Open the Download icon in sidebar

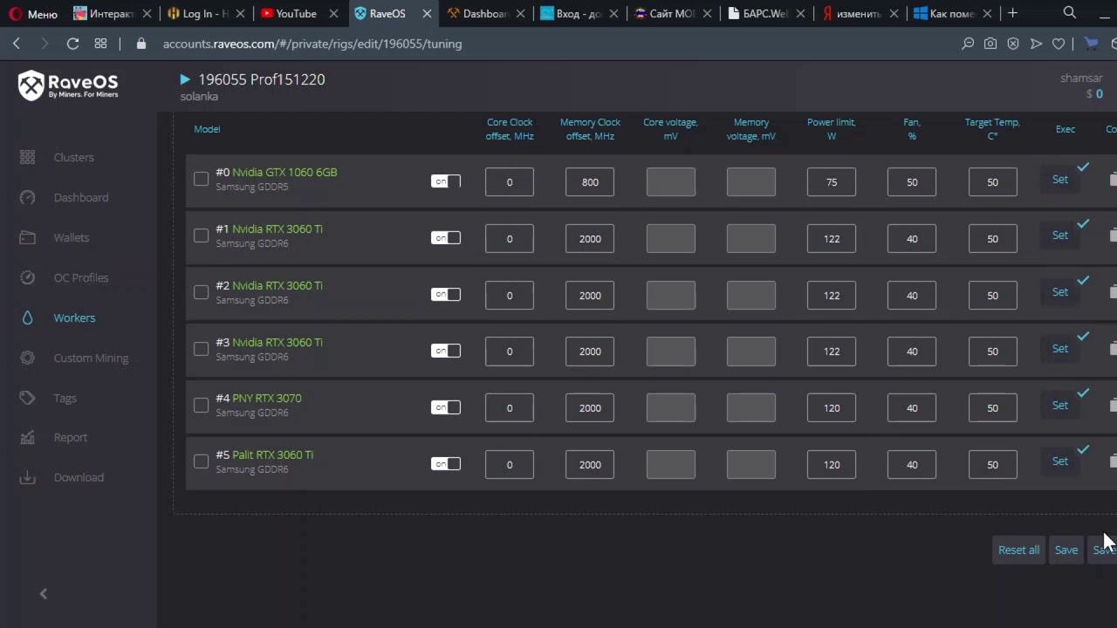(x=27, y=477)
